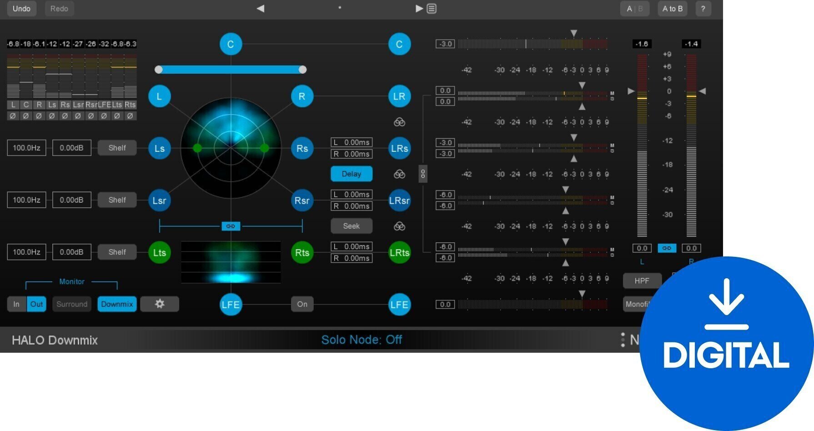Select the C channel node at the top
The width and height of the screenshot is (814, 431).
[231, 44]
